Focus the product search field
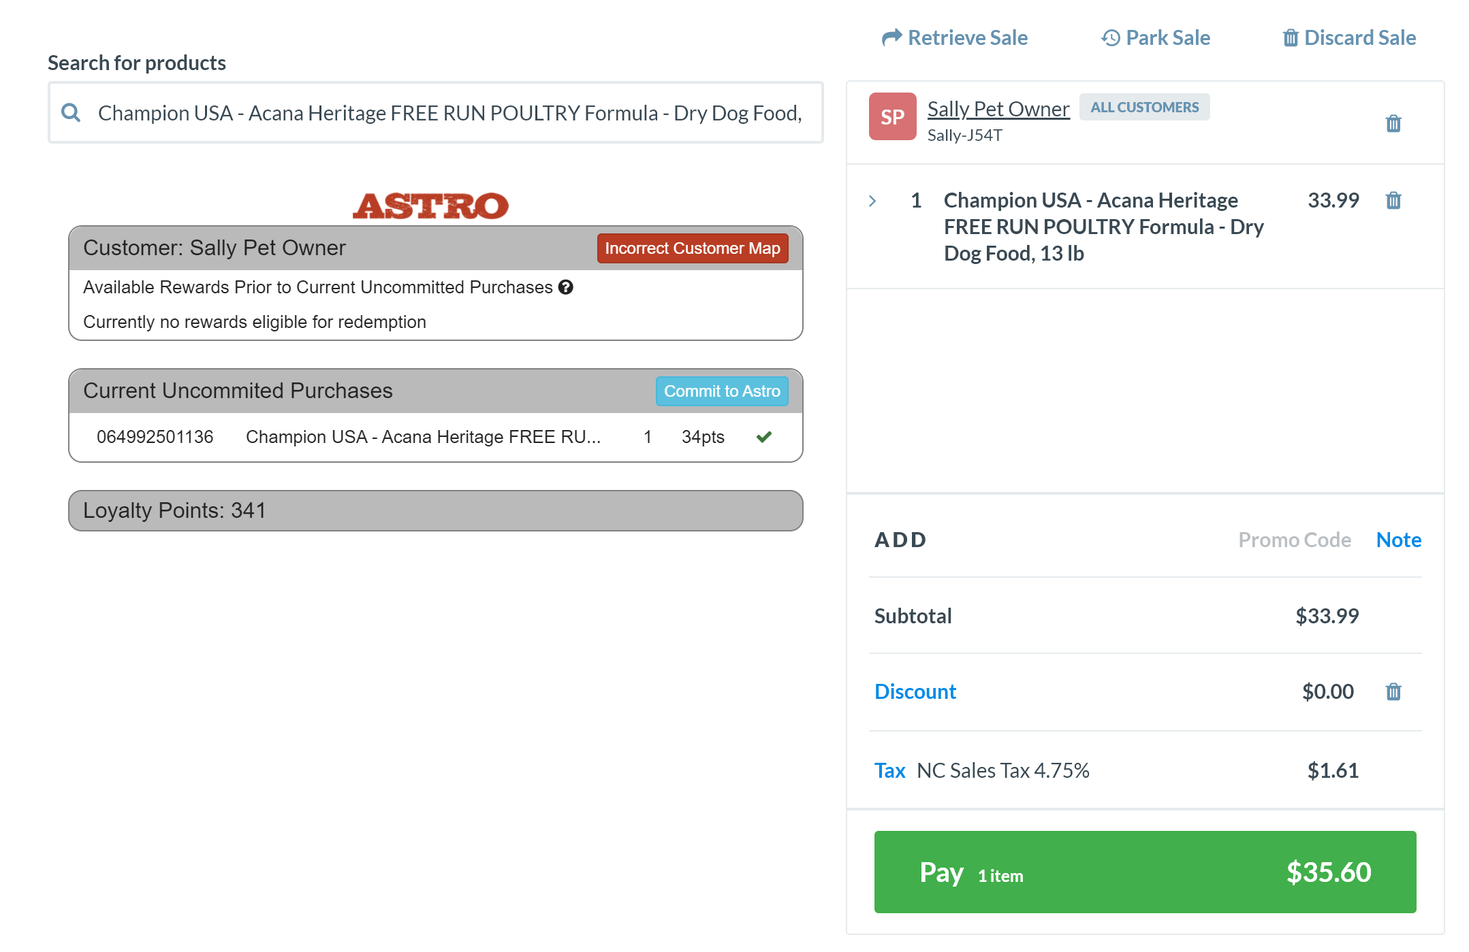The height and width of the screenshot is (952, 1469). 449,113
